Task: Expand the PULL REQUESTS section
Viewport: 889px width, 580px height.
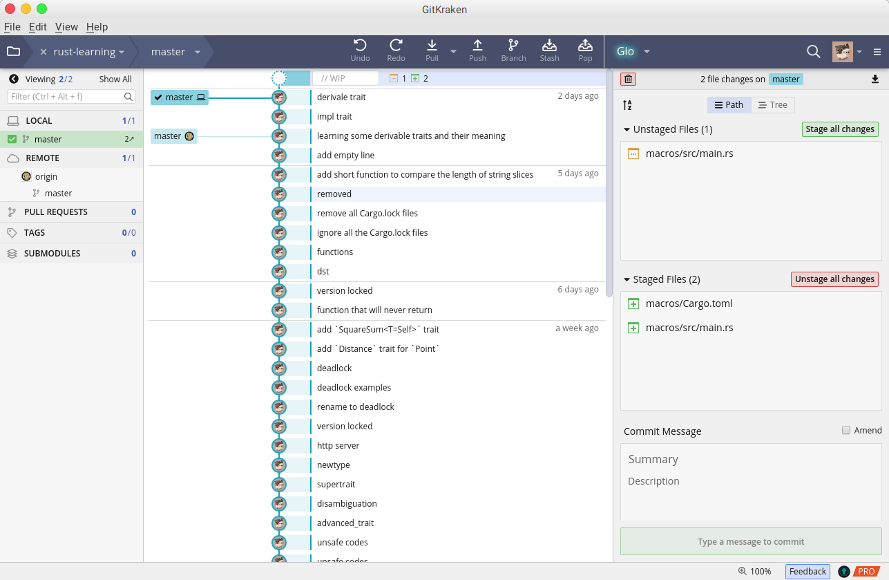Action: tap(71, 212)
